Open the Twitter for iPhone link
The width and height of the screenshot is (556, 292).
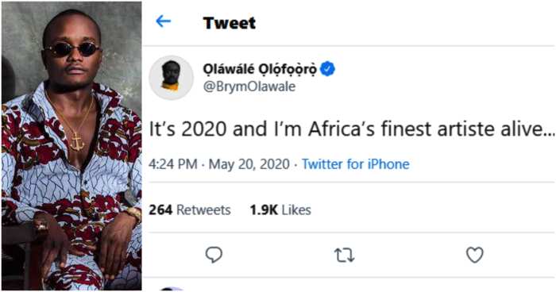tap(356, 164)
